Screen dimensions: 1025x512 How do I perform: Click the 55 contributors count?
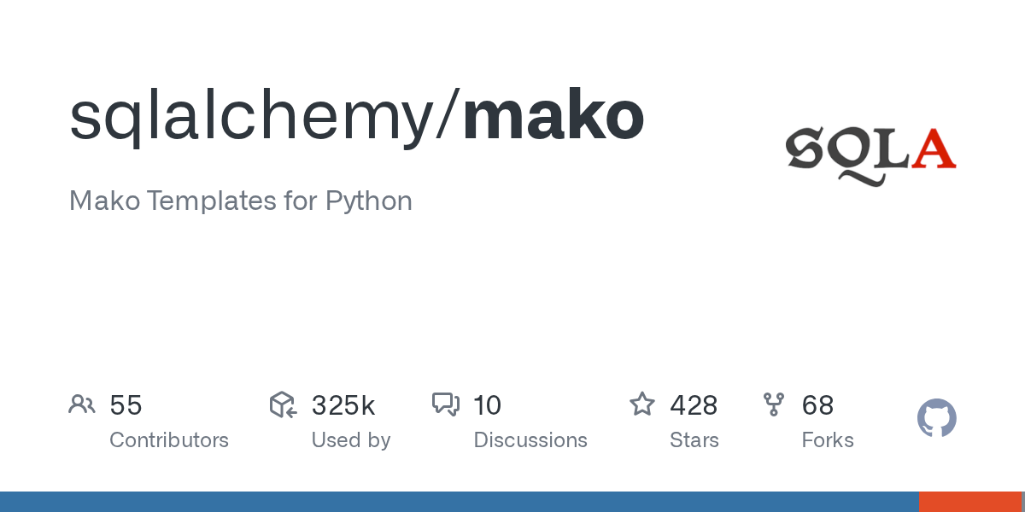pyautogui.click(x=126, y=405)
